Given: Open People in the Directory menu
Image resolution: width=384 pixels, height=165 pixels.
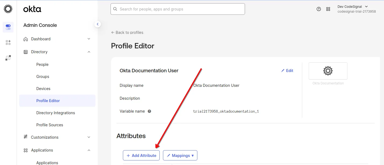Looking at the screenshot, I should [42, 64].
